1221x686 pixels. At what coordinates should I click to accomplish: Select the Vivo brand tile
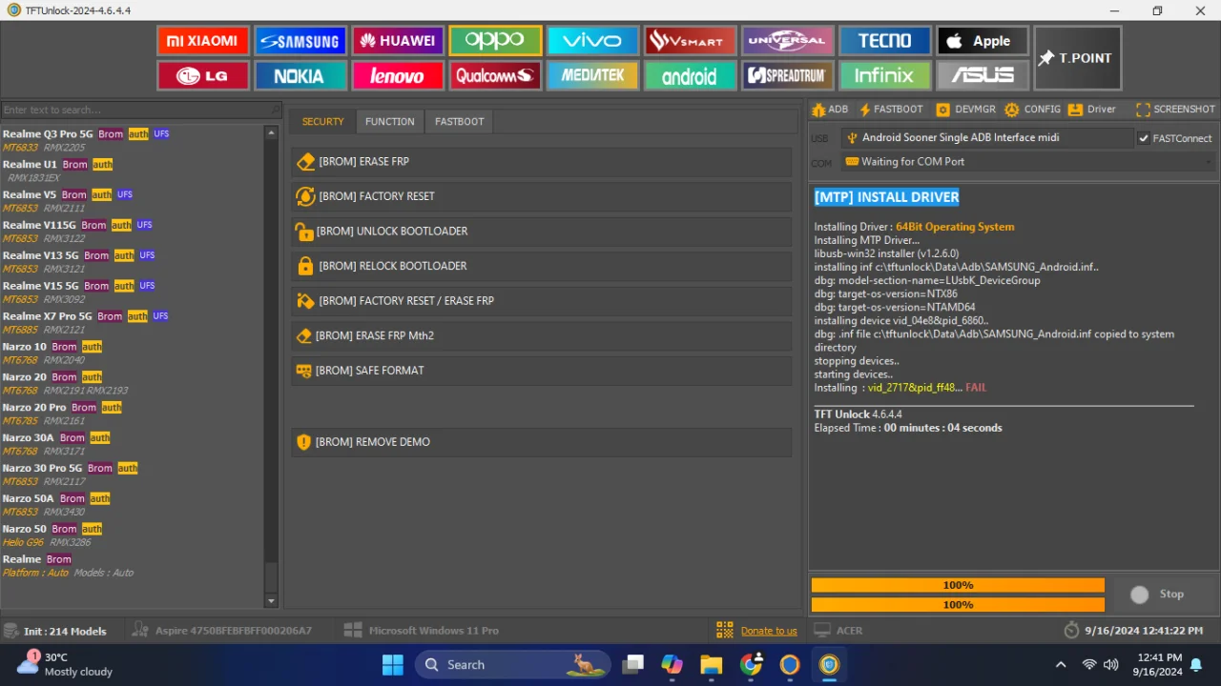pos(592,41)
